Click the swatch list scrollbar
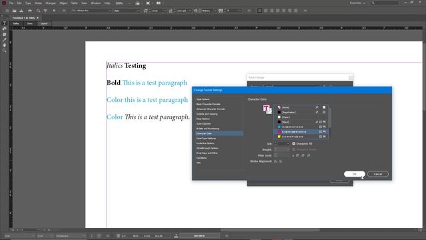Screen dimensions: 426x240 [329, 117]
